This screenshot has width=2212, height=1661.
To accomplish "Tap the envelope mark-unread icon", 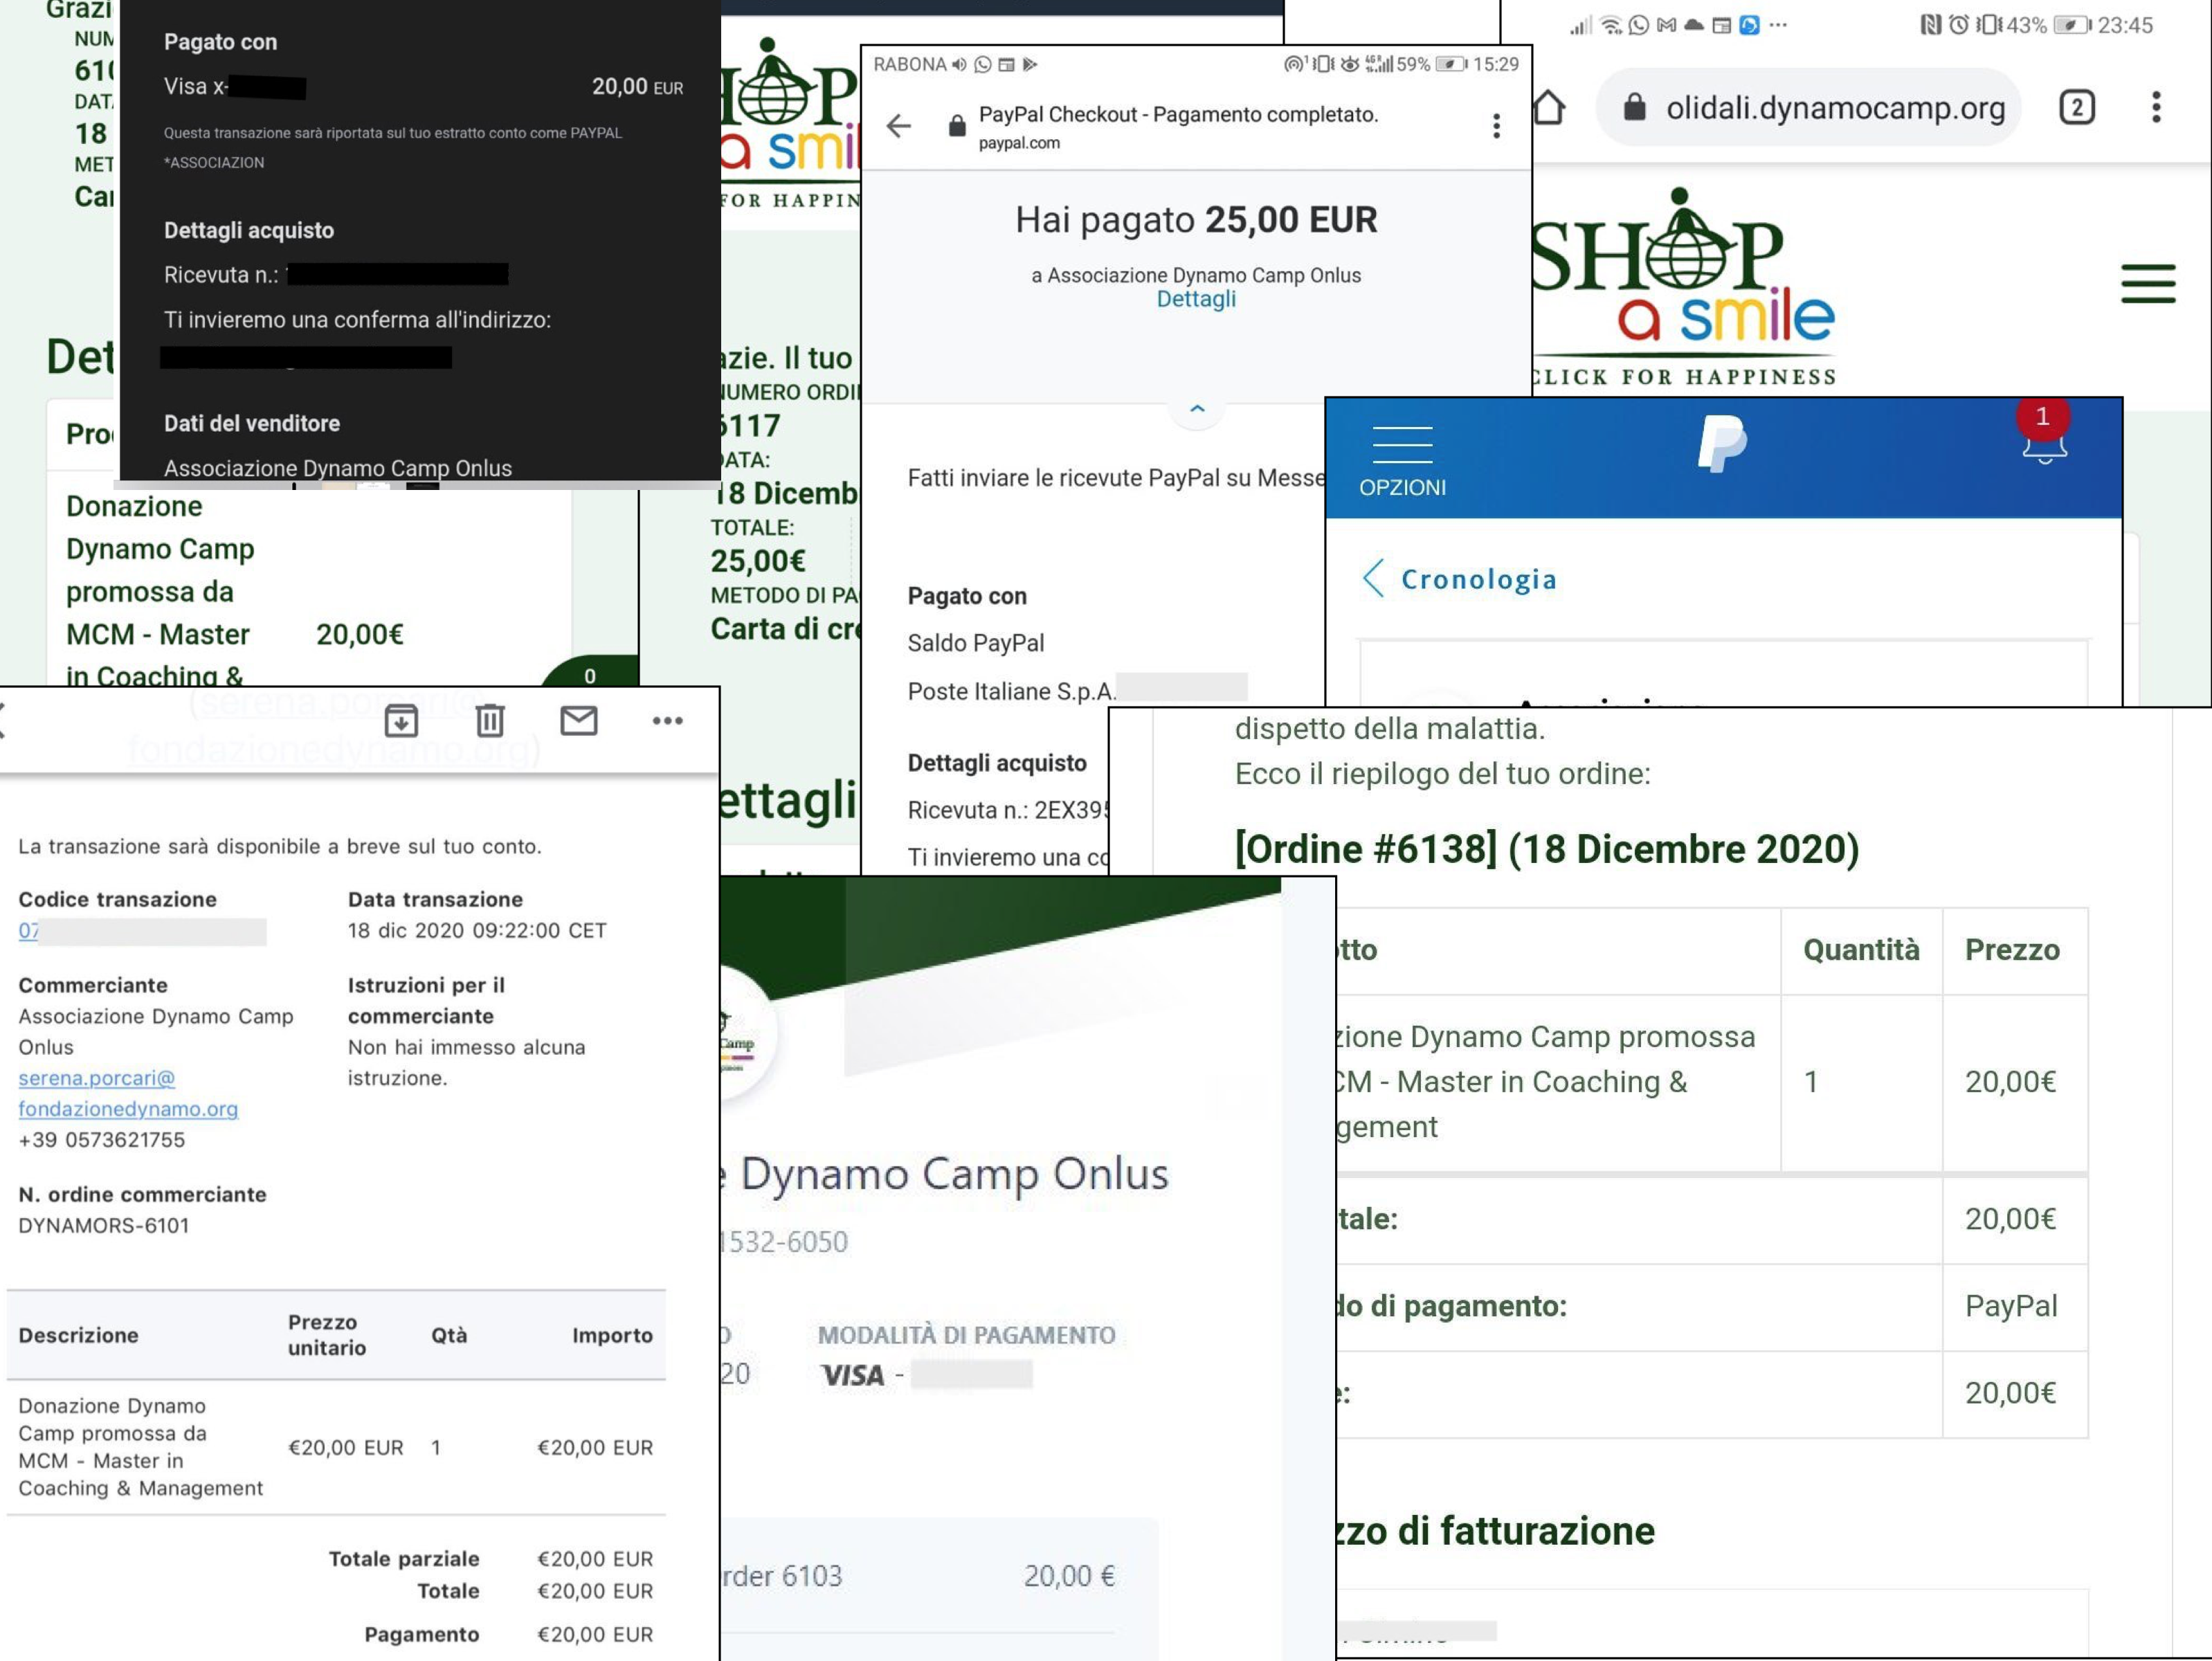I will (578, 720).
